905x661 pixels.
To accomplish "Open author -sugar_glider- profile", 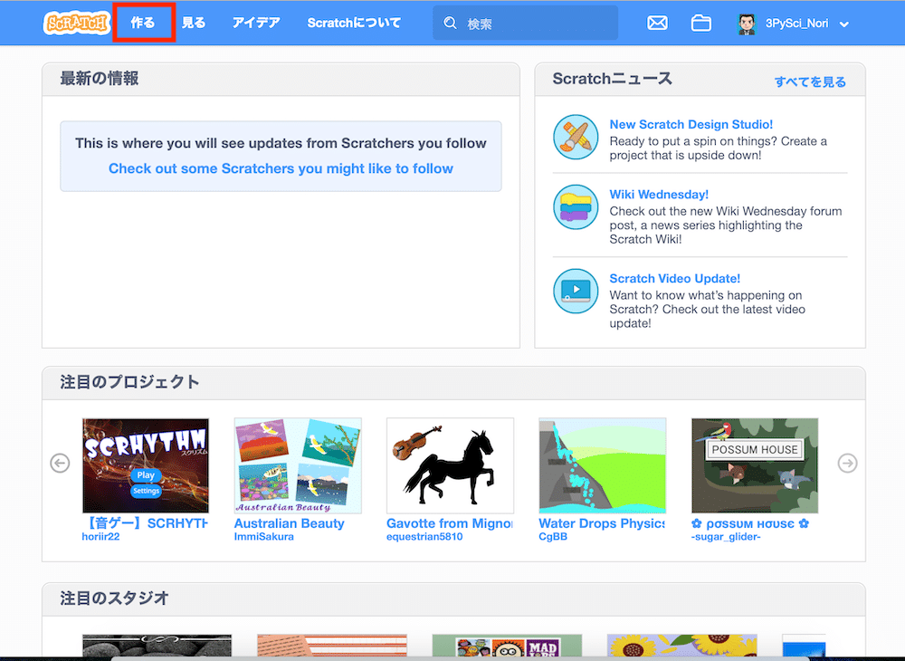I will click(726, 537).
